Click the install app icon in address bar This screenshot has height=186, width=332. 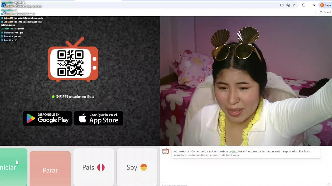[x=282, y=5]
